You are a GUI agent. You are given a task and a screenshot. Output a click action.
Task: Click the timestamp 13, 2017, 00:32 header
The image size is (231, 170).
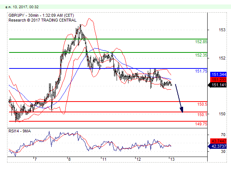pyautogui.click(x=22, y=7)
